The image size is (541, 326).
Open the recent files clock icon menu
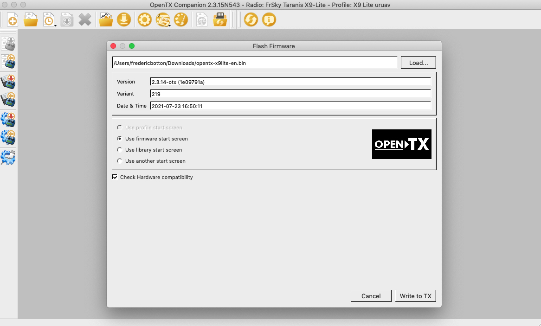click(x=49, y=19)
